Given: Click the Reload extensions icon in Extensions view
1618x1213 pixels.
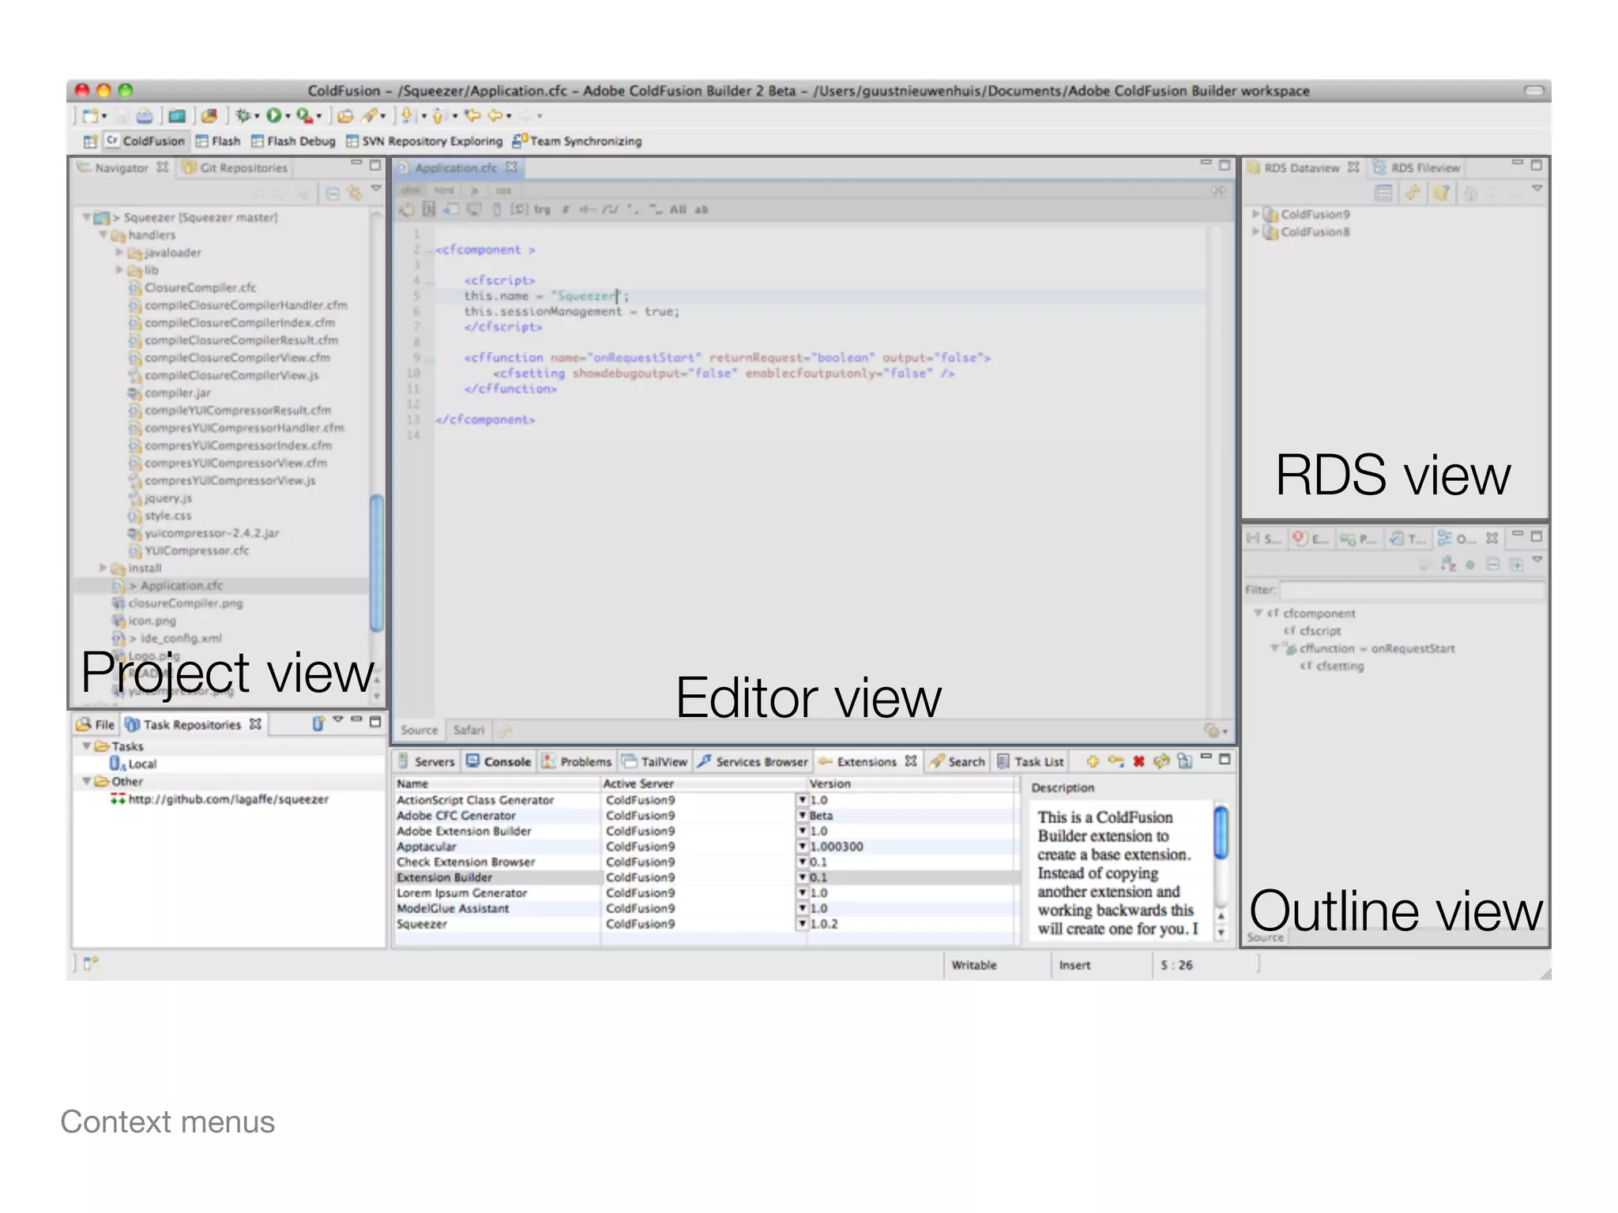Looking at the screenshot, I should coord(1161,761).
